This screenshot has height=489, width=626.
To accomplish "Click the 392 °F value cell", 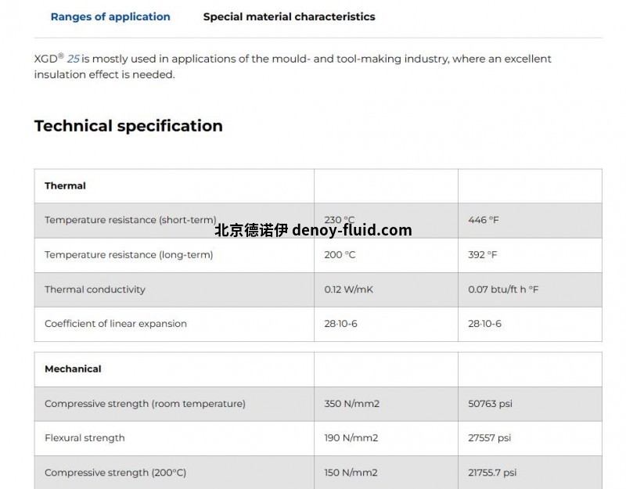I will [483, 254].
